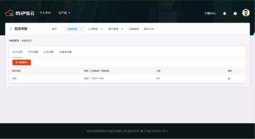This screenshot has height=139, width=255.
Task: Click the 新增班次 button
Action: pos(22,63)
